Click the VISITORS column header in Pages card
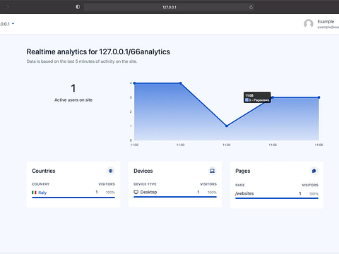 [310, 185]
